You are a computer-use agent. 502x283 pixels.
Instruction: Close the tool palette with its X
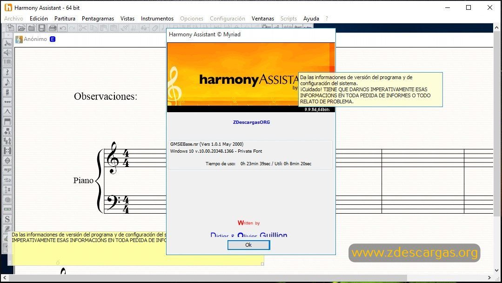click(8, 35)
